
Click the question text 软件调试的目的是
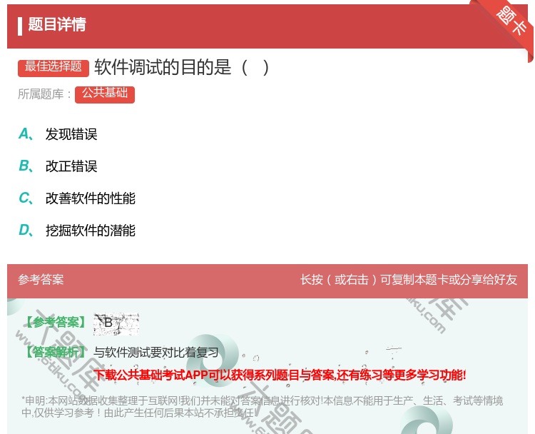coord(181,67)
